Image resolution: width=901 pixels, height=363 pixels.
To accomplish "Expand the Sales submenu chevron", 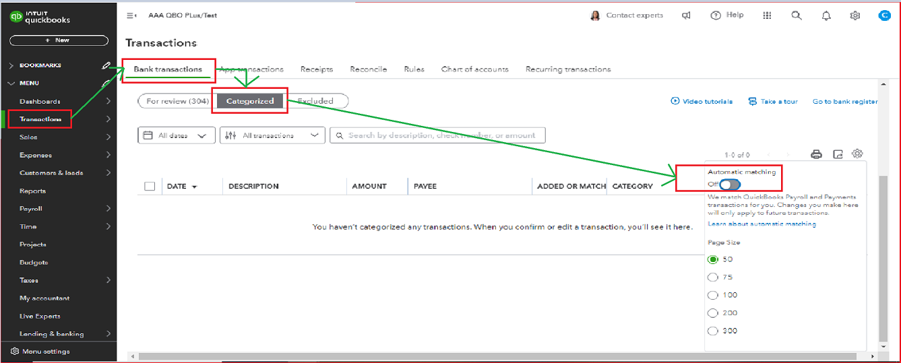I will click(108, 137).
